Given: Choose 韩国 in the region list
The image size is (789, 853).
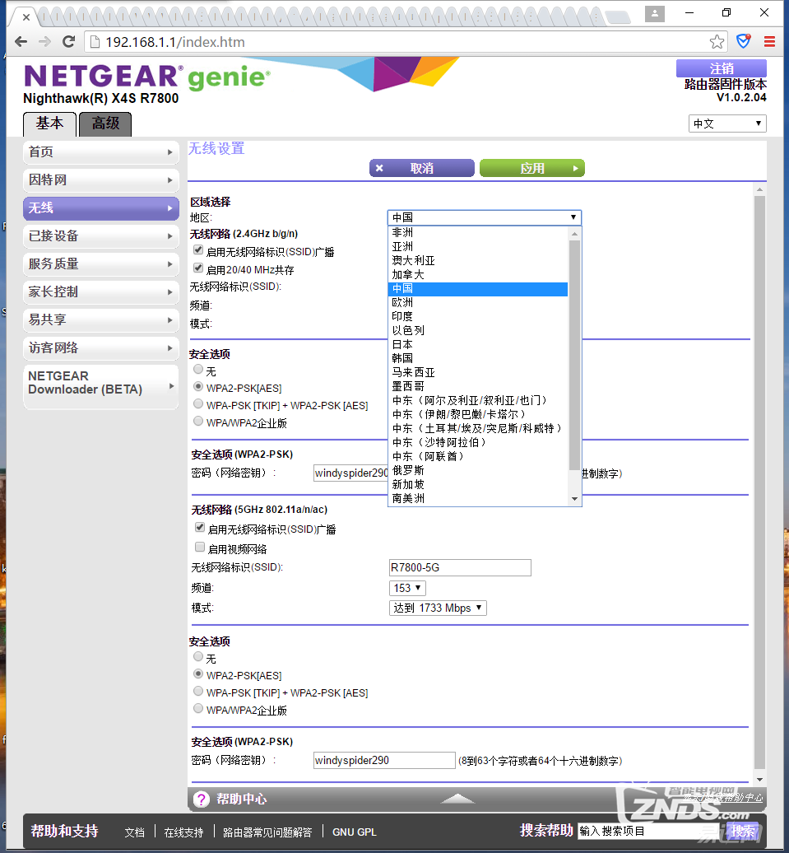Looking at the screenshot, I should pos(479,358).
